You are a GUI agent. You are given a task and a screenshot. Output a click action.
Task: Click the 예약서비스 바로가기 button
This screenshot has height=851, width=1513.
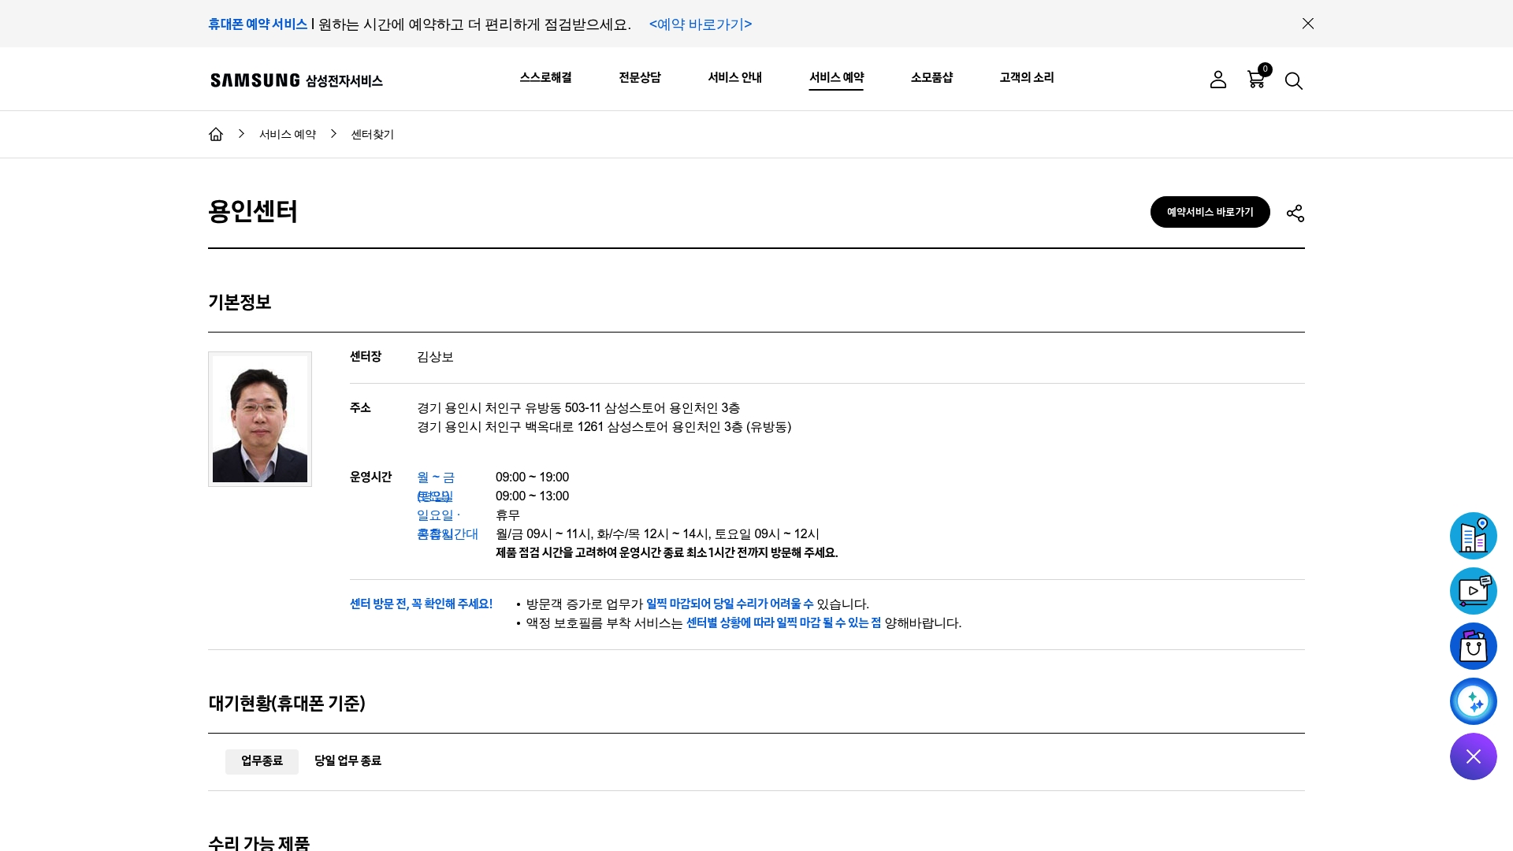click(1210, 212)
